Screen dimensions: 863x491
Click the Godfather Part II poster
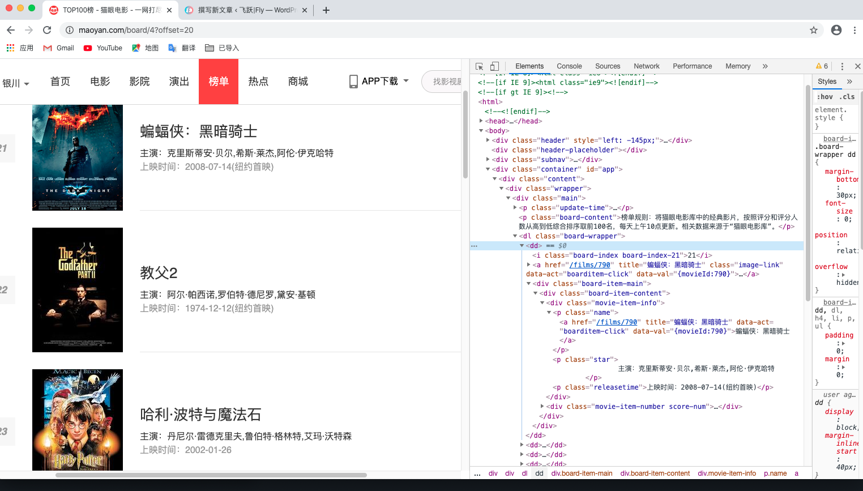[78, 290]
